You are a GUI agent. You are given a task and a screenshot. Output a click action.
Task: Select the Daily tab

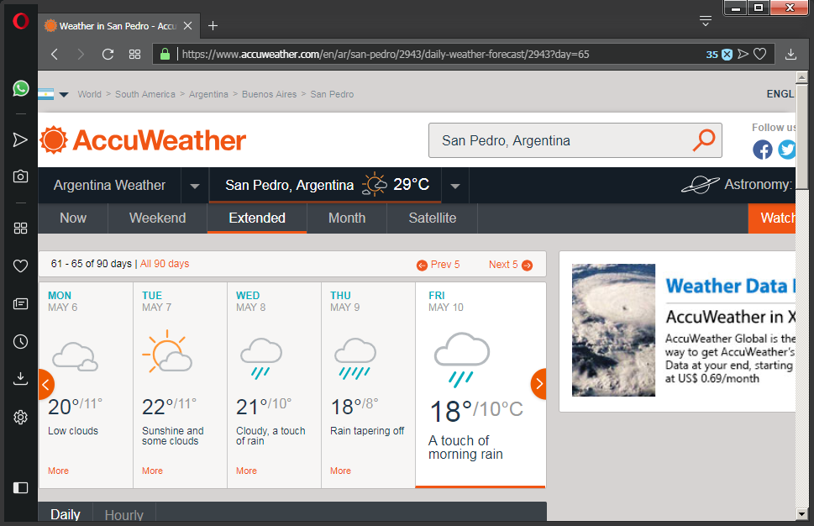coord(66,514)
